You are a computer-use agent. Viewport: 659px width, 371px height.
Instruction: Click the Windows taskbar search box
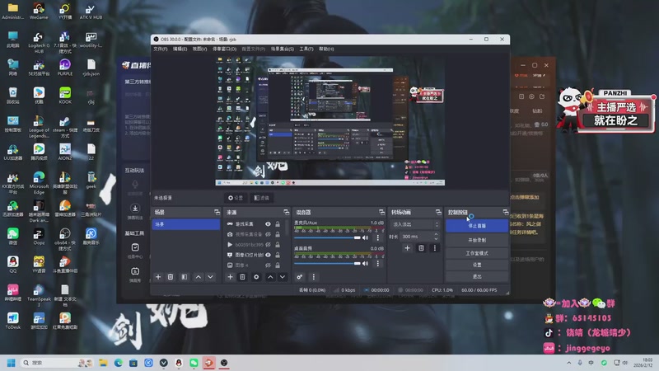(57, 363)
